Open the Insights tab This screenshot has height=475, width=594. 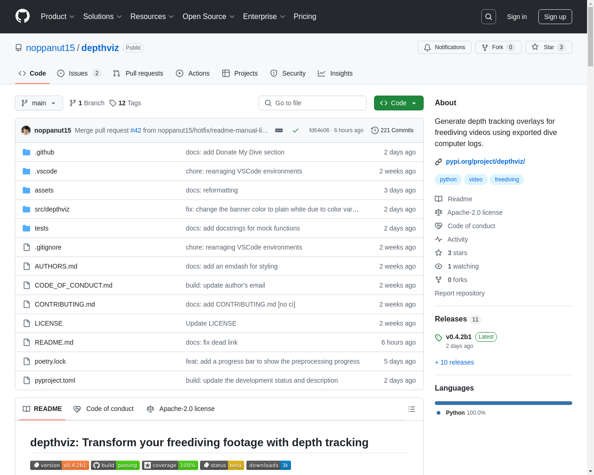pyautogui.click(x=335, y=73)
